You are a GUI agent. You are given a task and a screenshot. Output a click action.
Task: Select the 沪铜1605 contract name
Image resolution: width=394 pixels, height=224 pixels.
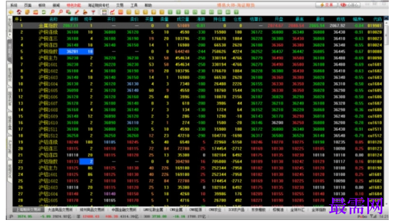point(48,91)
